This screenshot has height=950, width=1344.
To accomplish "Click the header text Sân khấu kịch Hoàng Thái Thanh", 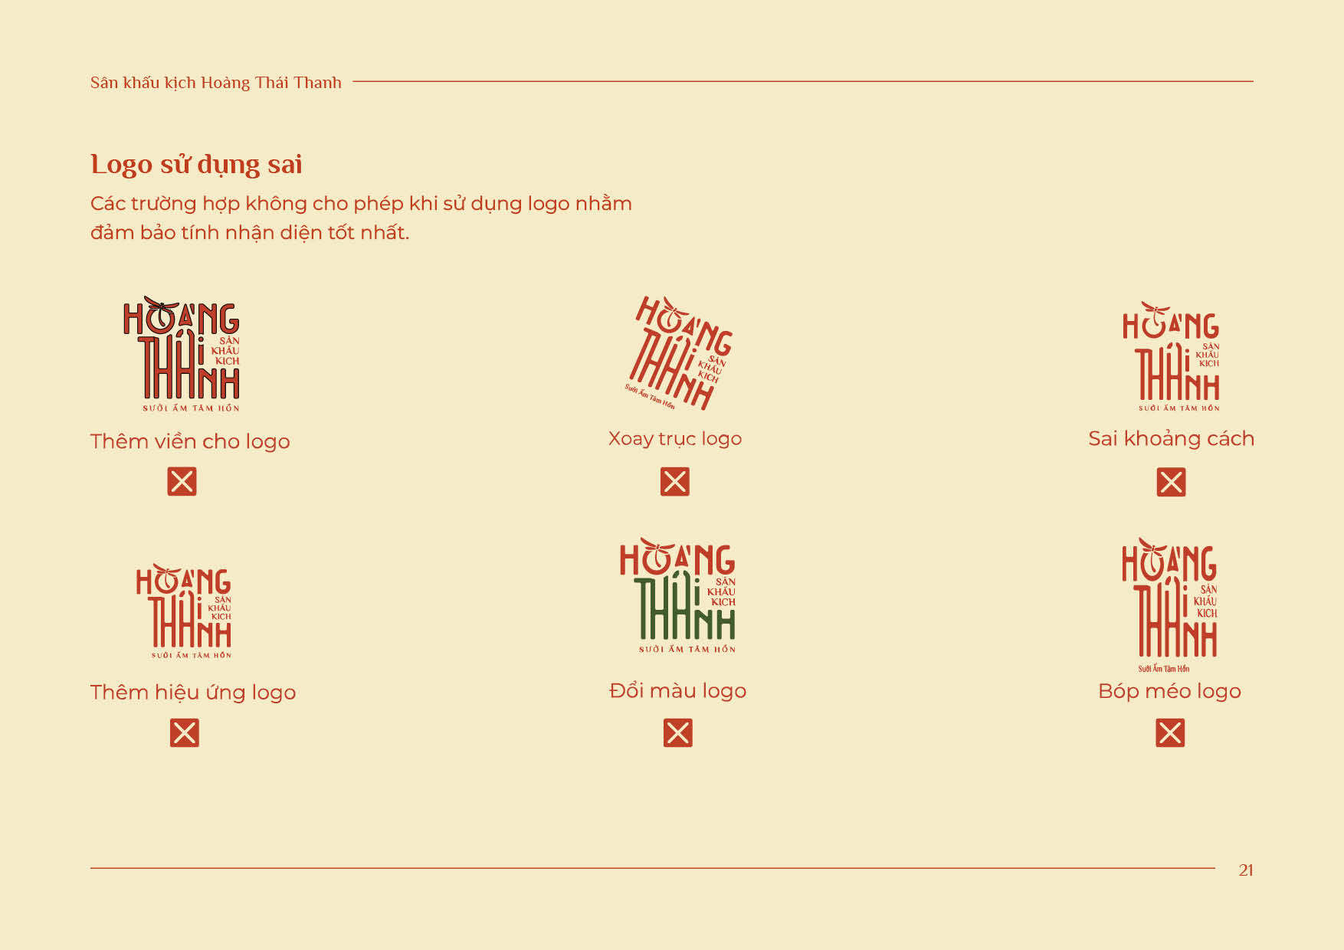I will coord(216,83).
